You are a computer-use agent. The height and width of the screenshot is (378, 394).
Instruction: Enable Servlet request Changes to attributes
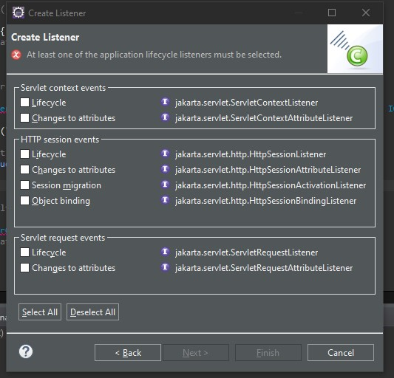click(x=24, y=267)
